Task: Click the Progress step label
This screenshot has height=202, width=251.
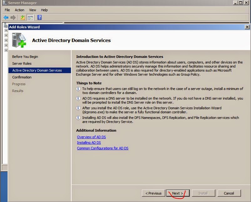Action: point(19,84)
